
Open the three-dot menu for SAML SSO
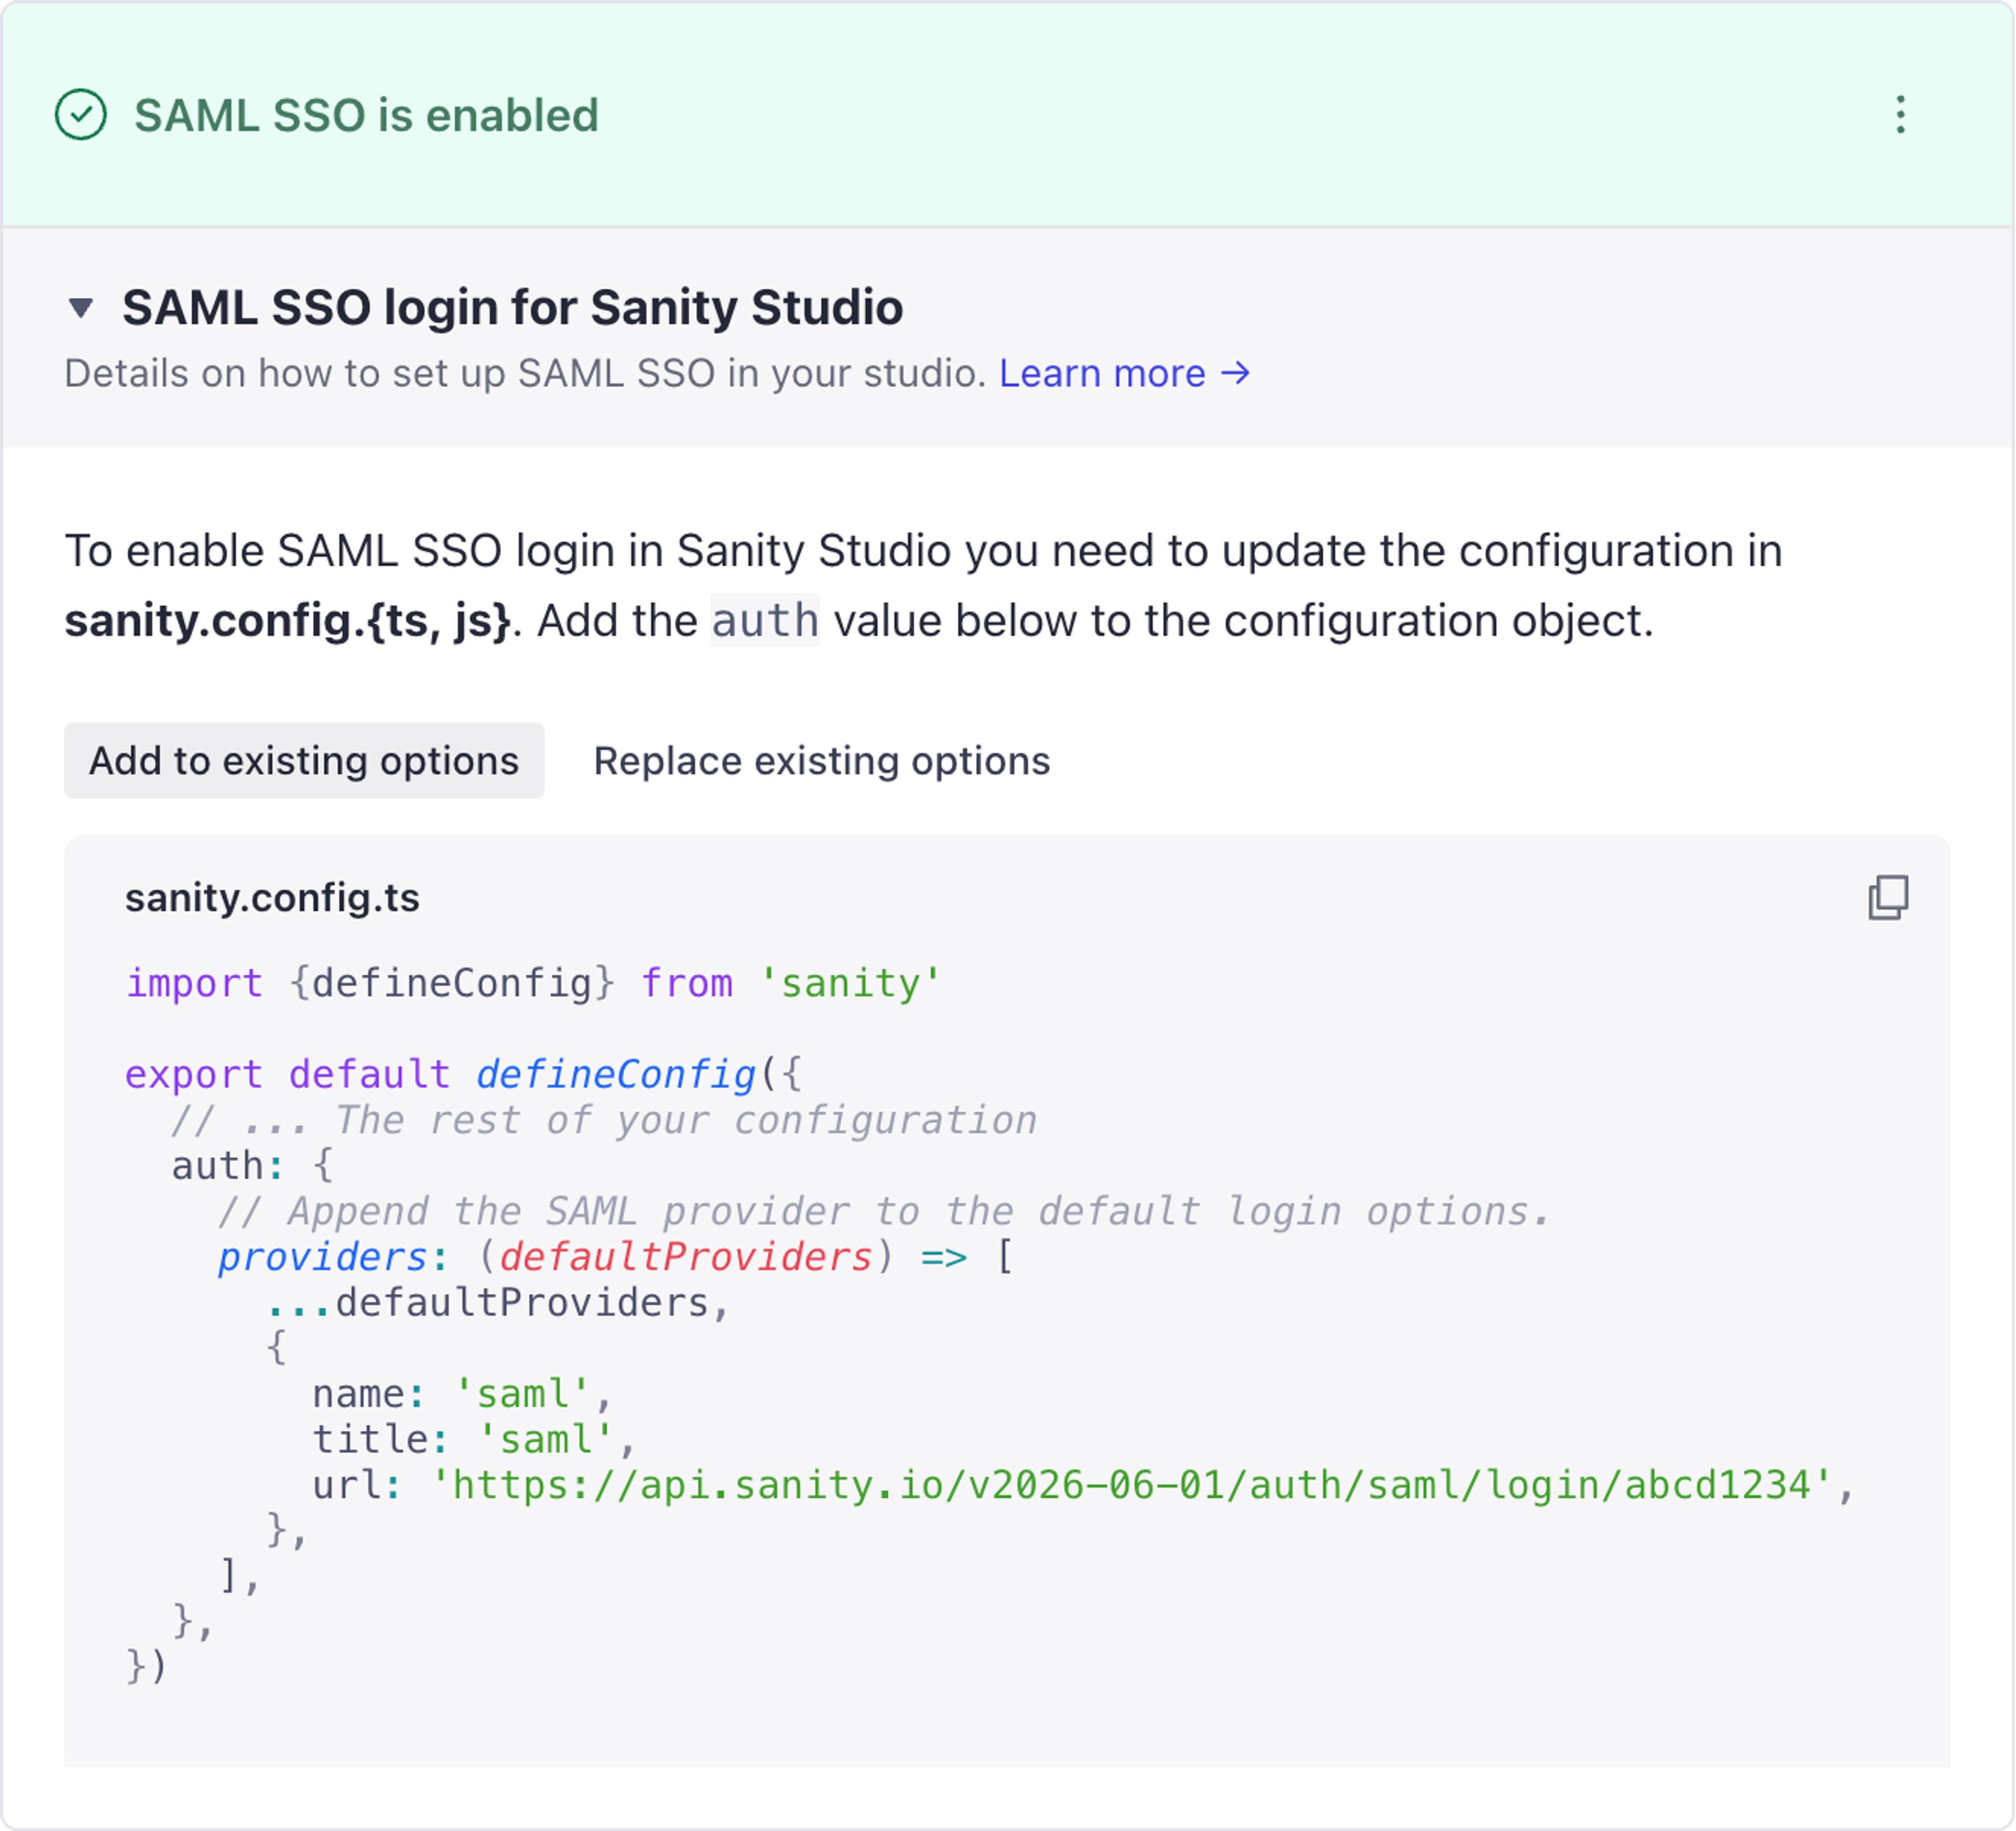(1900, 115)
